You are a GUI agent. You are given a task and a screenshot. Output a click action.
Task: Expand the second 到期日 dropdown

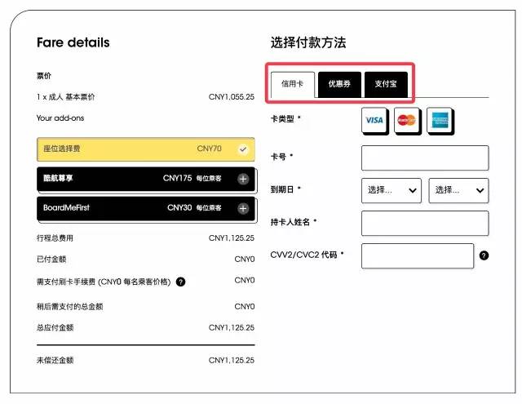458,190
